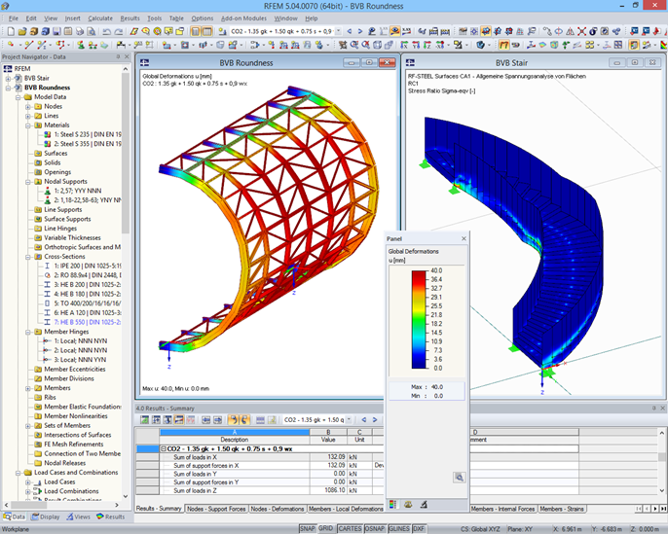Viewport: 668px width, 534px height.
Task: Toggle DXF in the status bar
Action: [419, 529]
